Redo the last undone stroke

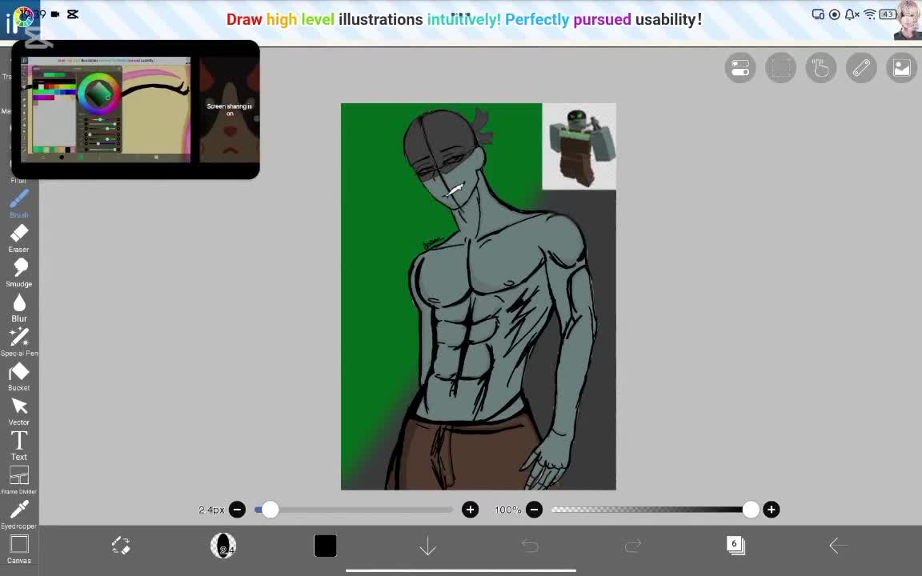coord(633,546)
